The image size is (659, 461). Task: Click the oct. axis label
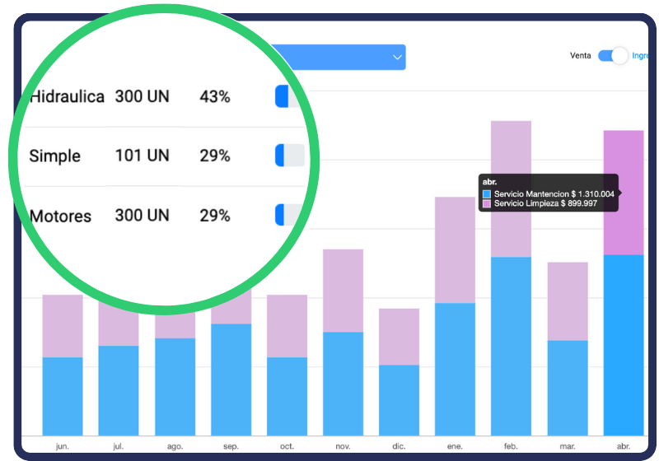point(287,446)
